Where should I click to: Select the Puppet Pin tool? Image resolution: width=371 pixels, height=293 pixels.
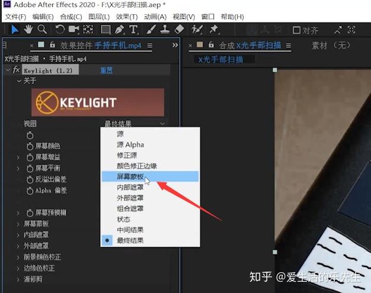click(214, 30)
